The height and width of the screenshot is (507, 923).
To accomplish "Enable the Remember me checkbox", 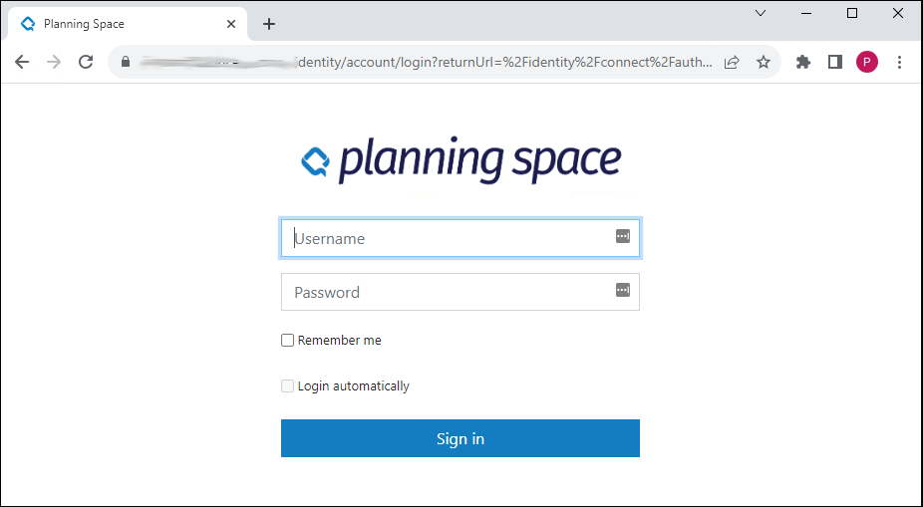I will [288, 341].
